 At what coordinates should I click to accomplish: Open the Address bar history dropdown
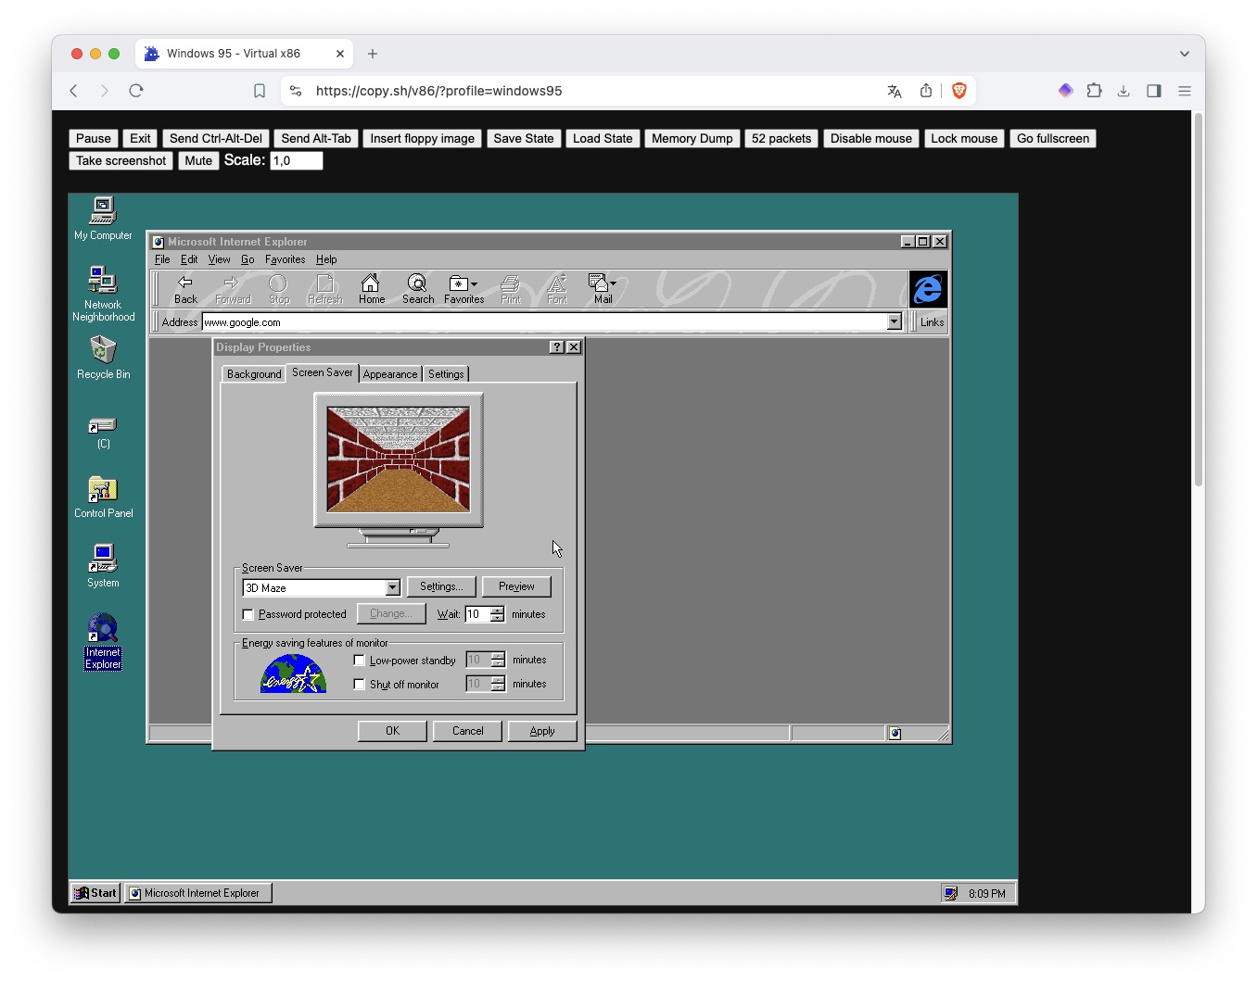[893, 321]
